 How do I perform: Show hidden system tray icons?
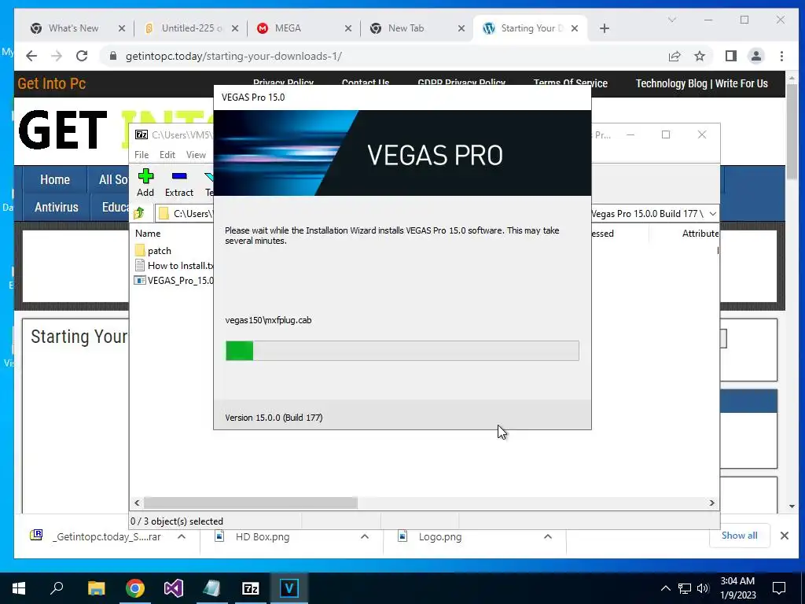pyautogui.click(x=665, y=588)
